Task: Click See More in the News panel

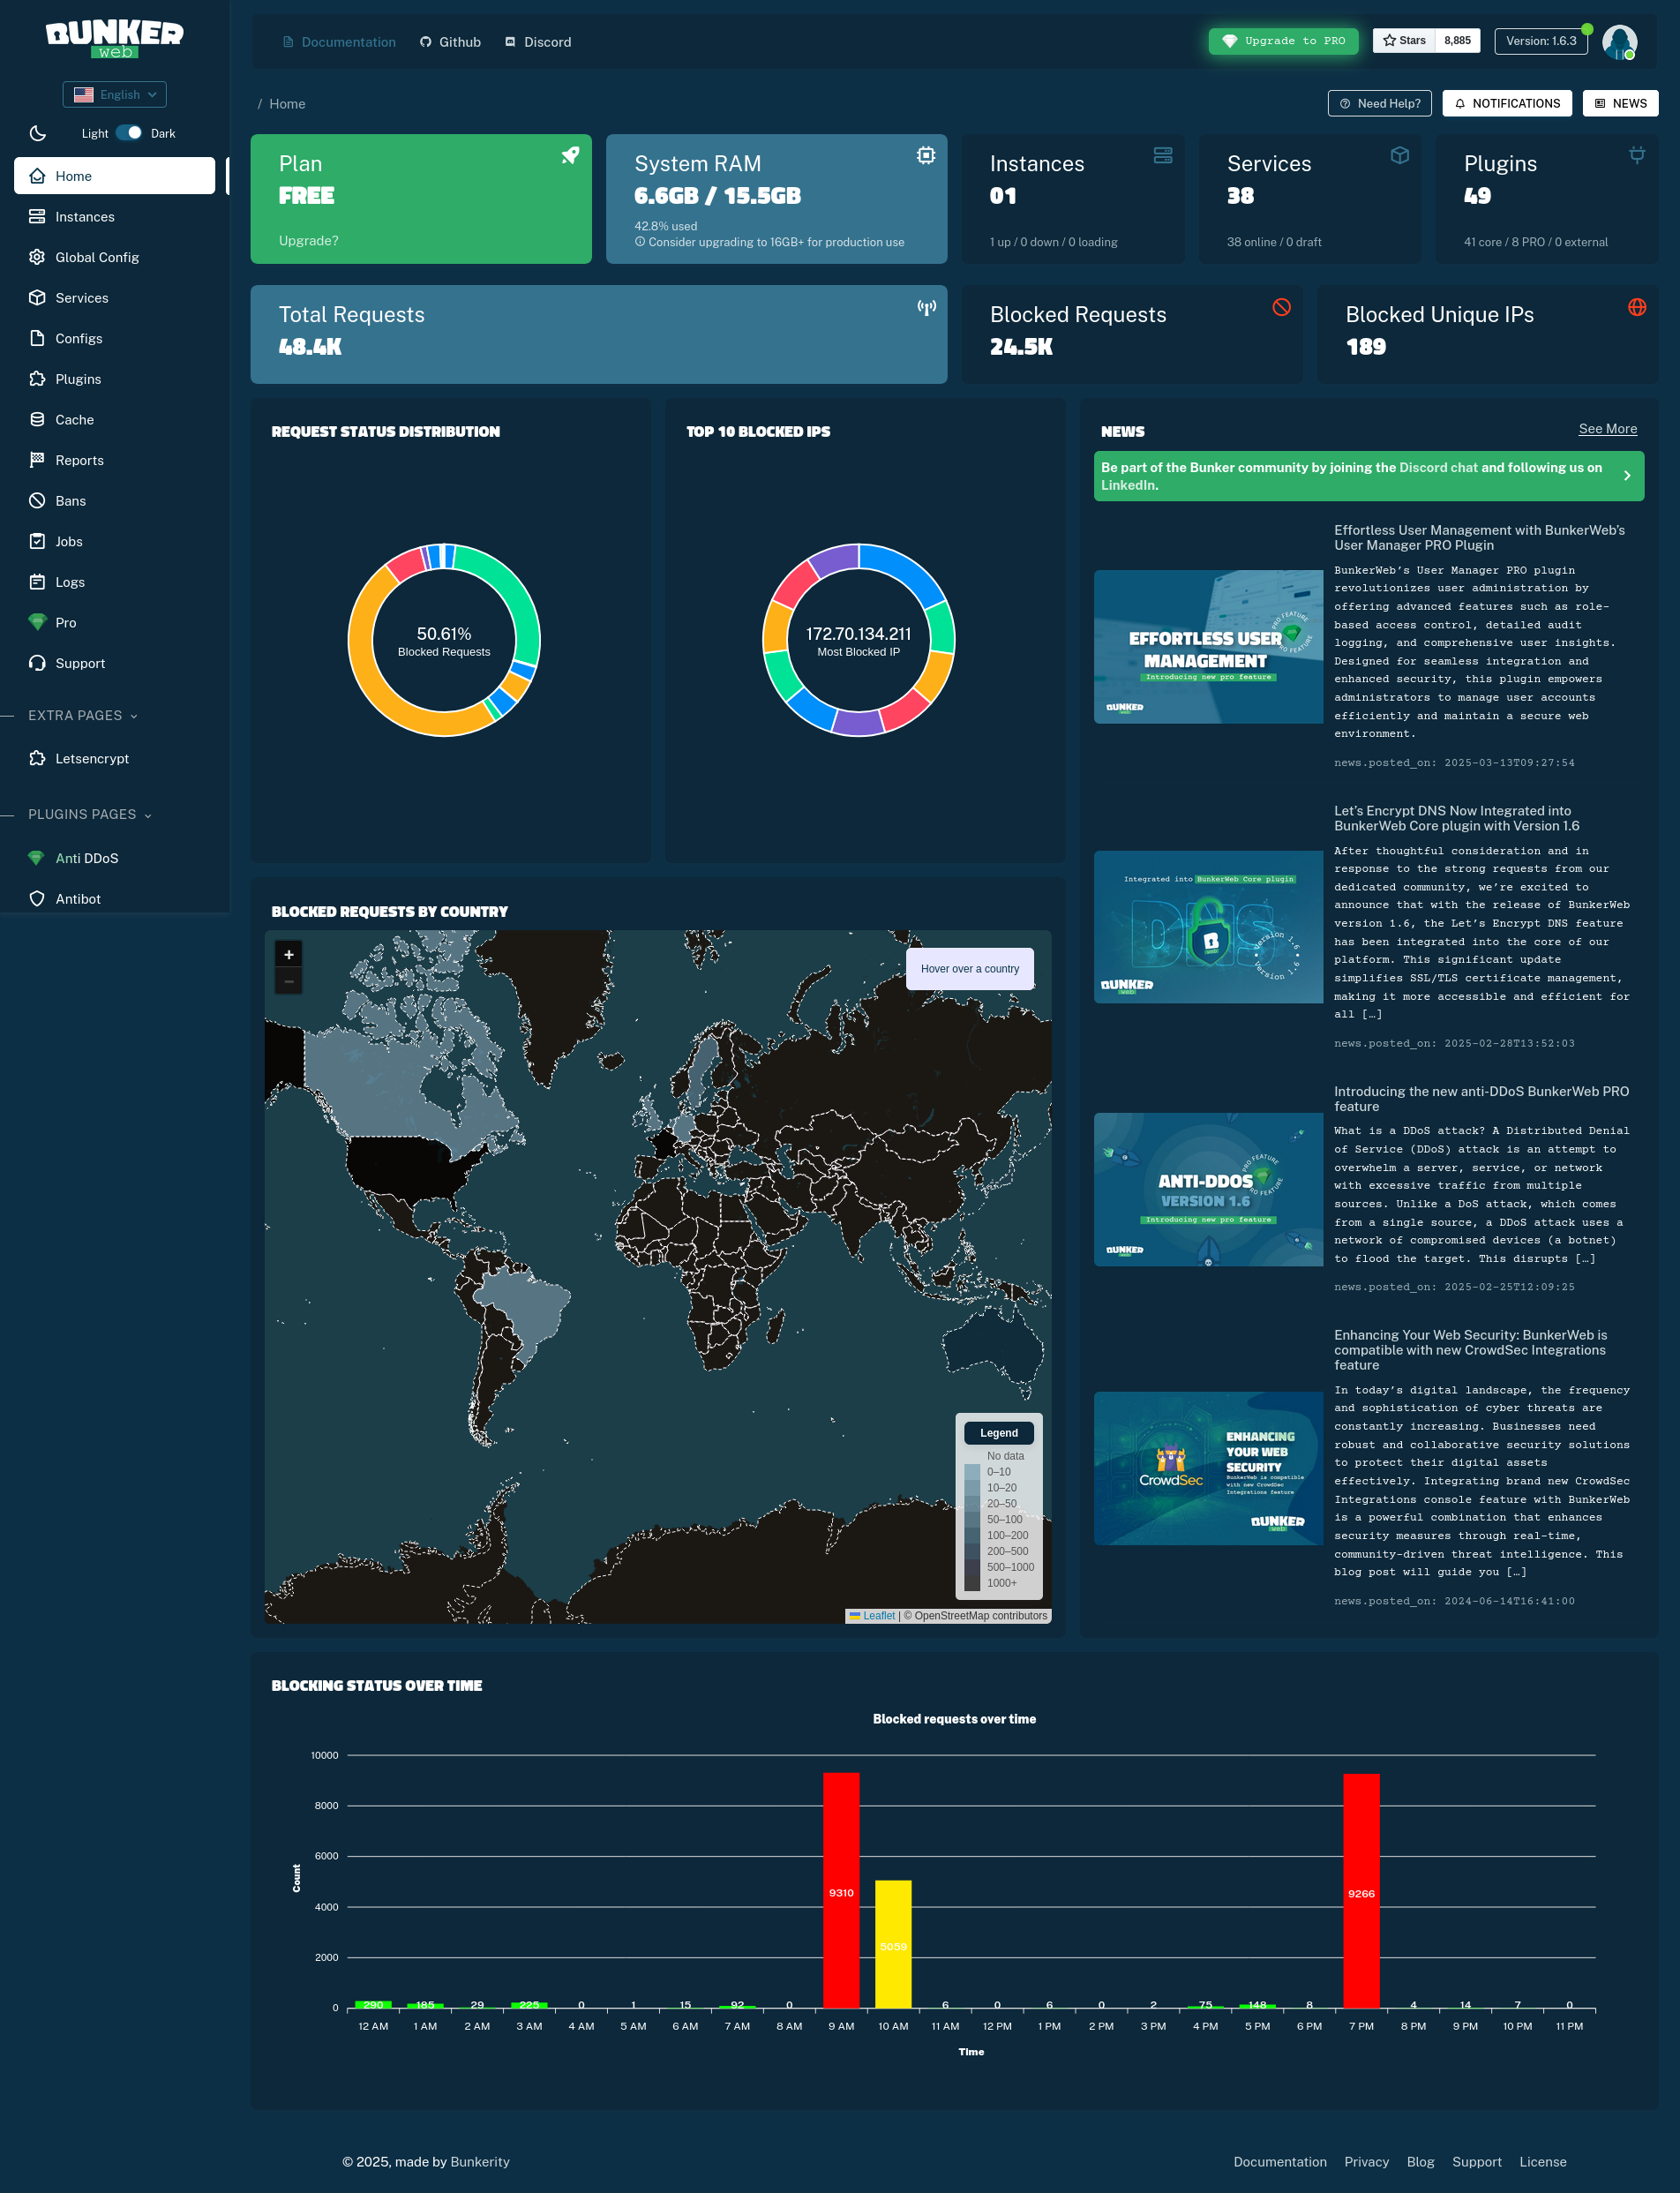Action: coord(1608,429)
